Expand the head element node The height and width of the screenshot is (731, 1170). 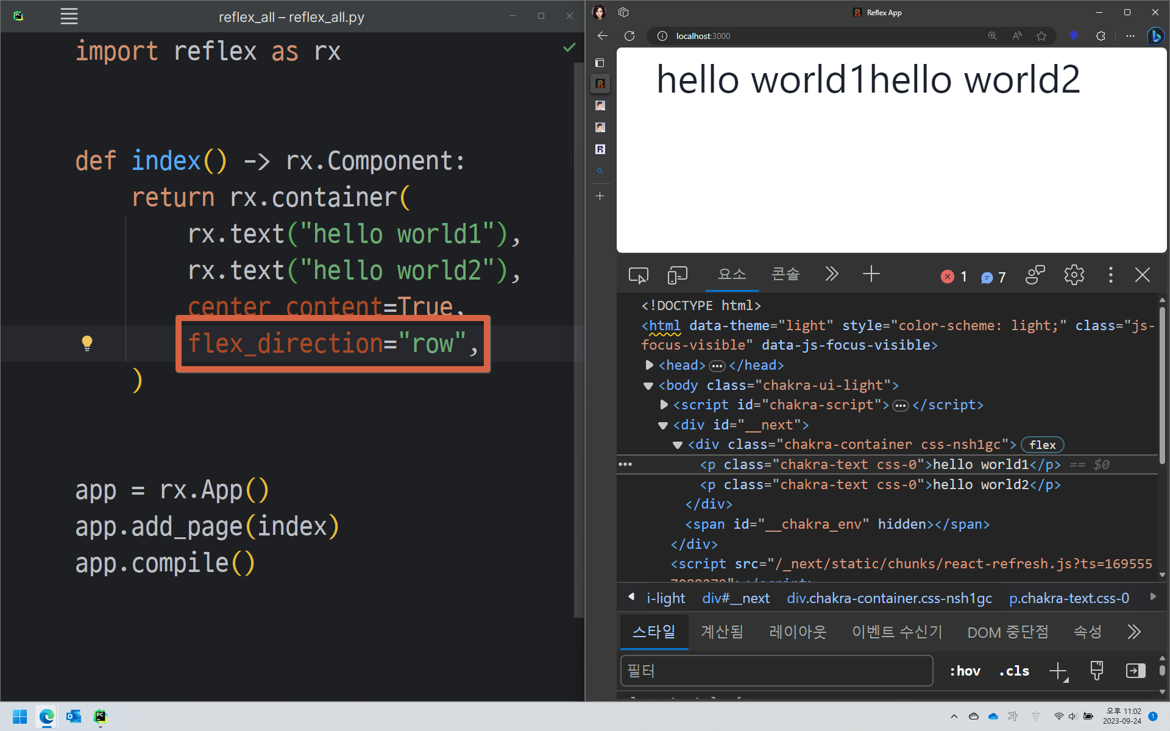tap(649, 365)
